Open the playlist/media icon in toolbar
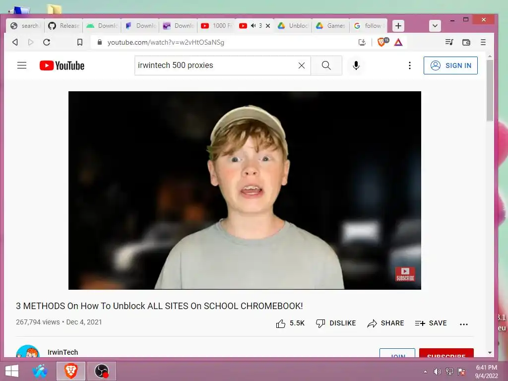The height and width of the screenshot is (381, 508). [449, 42]
